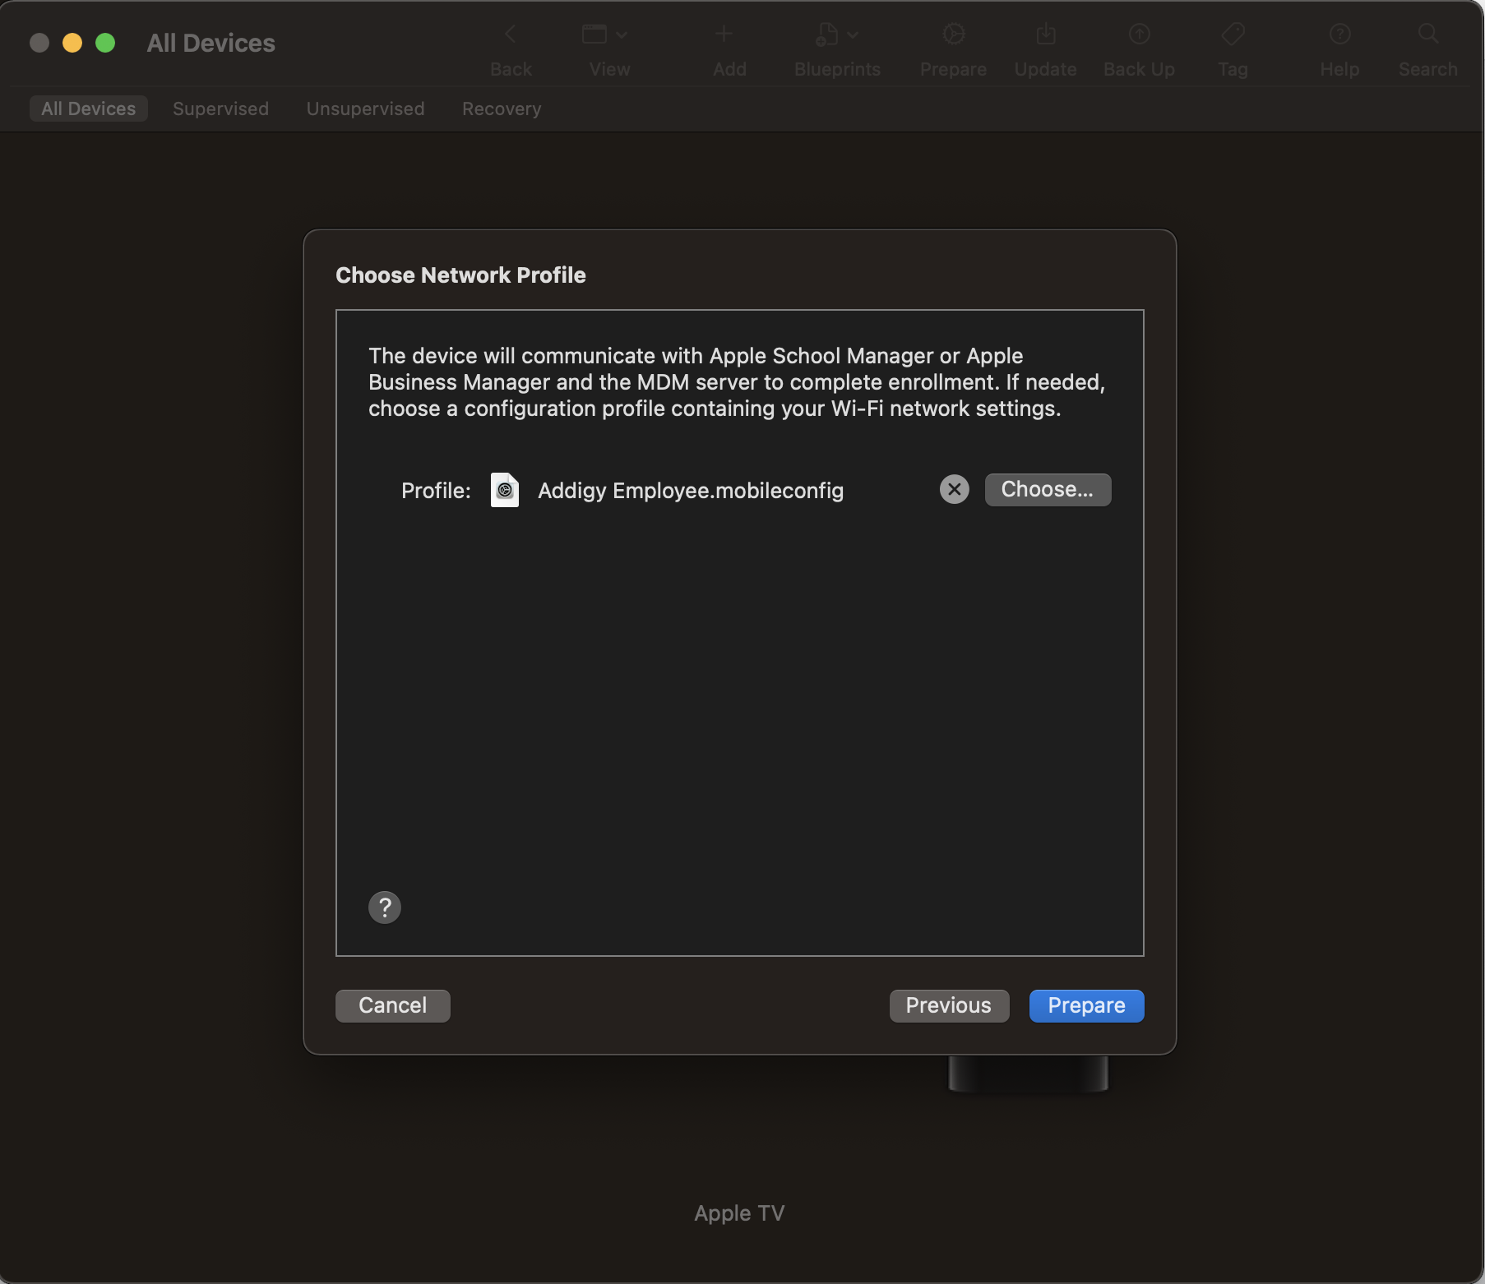Select the All Devices tab
The width and height of the screenshot is (1485, 1284).
89,109
